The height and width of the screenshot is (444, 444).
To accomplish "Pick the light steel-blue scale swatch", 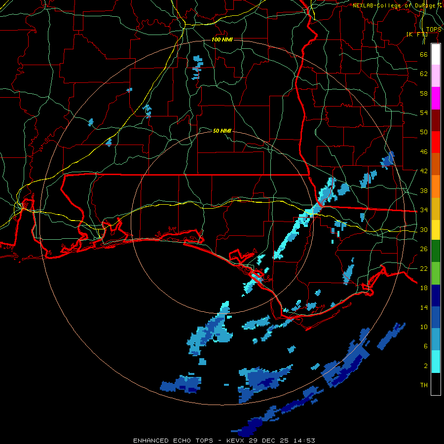I will coord(436,339).
